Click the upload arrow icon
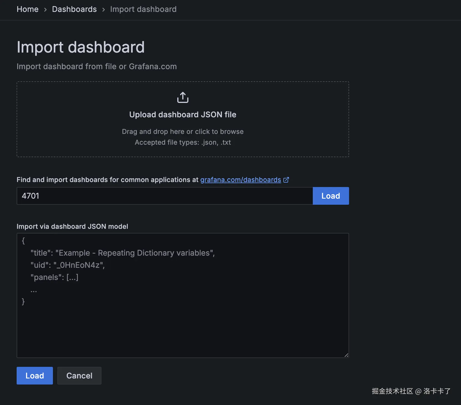 (x=183, y=97)
